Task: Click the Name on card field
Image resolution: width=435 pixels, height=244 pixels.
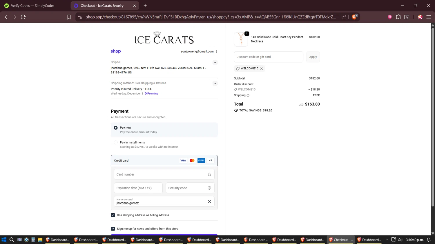Action: (x=164, y=202)
